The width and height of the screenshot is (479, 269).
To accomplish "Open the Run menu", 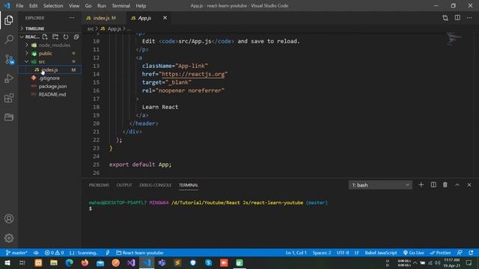I will click(x=102, y=6).
